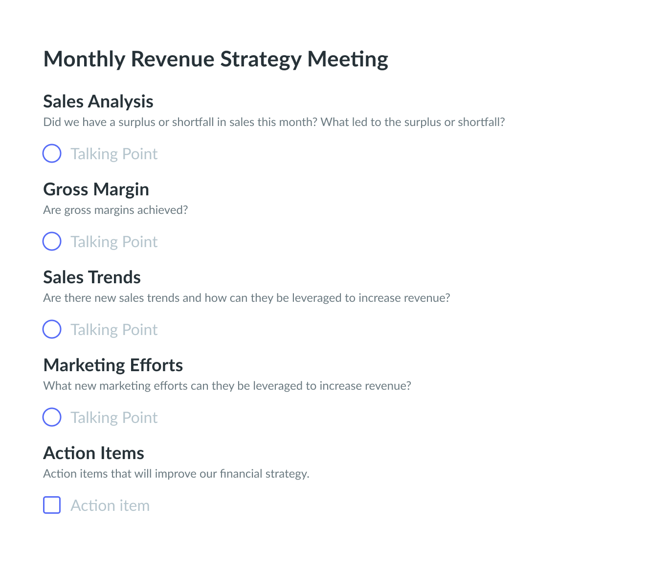The width and height of the screenshot is (669, 588).
Task: Click the Monthly Revenue Strategy Meeting title
Action: (x=216, y=60)
